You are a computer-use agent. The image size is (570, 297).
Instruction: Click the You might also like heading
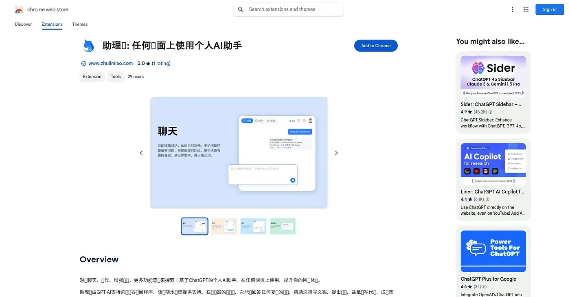click(490, 42)
